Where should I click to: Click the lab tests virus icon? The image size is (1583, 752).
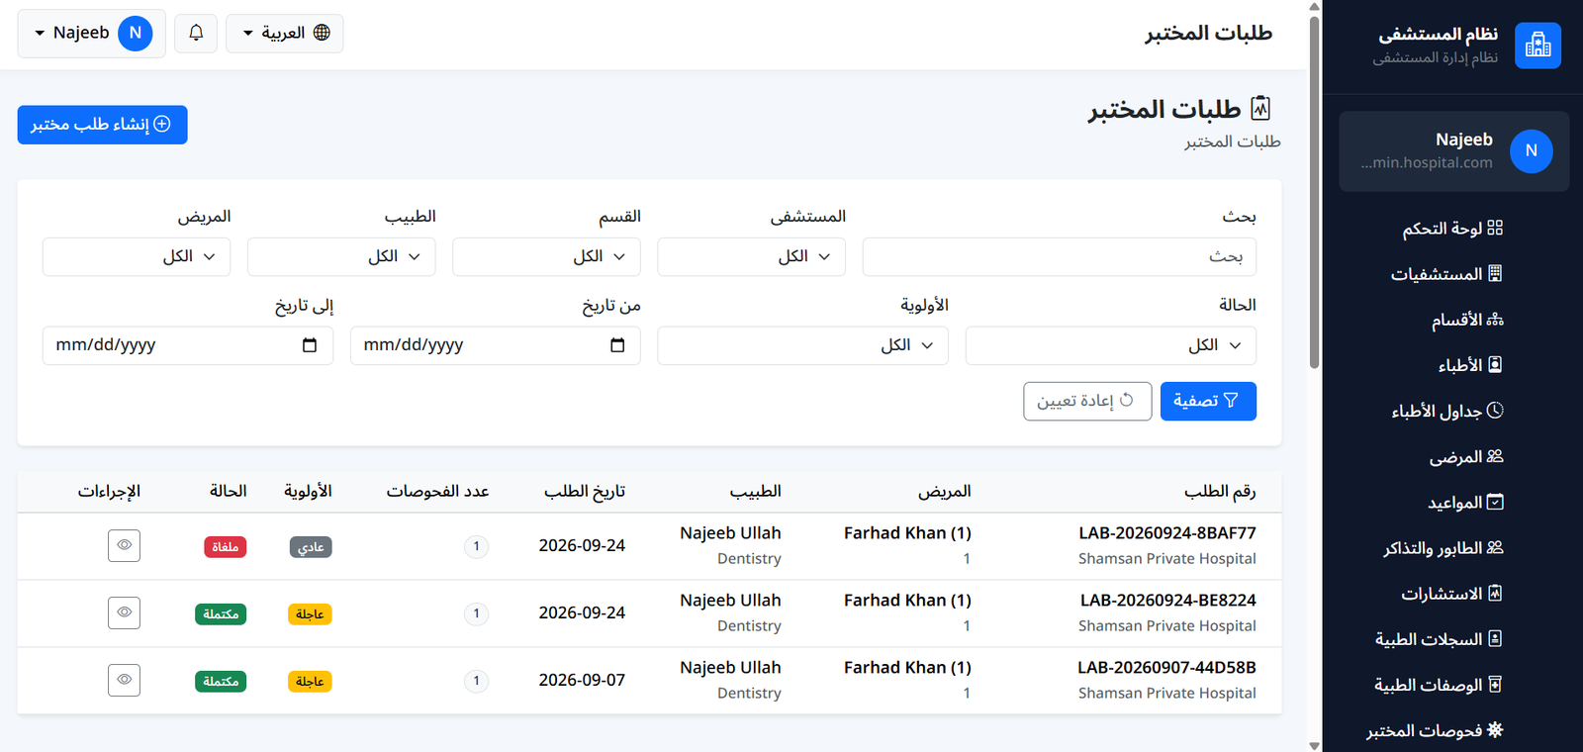pos(1495,729)
